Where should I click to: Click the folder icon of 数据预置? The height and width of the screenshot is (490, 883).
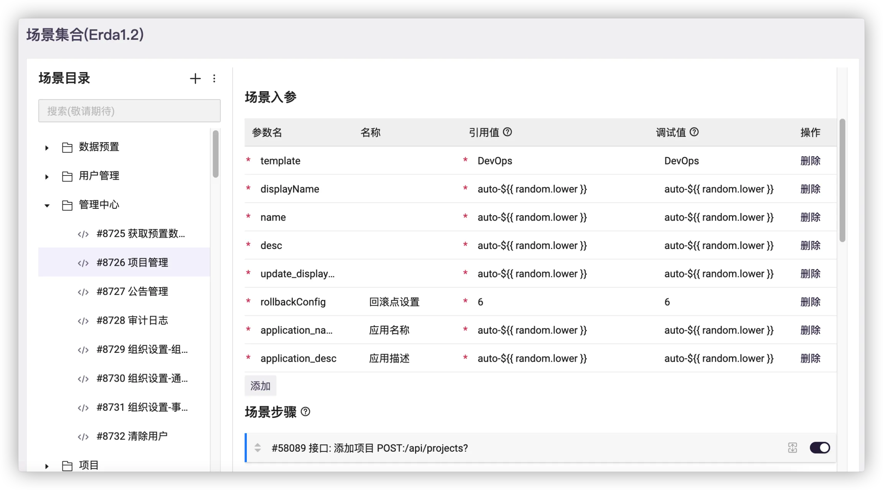point(67,147)
